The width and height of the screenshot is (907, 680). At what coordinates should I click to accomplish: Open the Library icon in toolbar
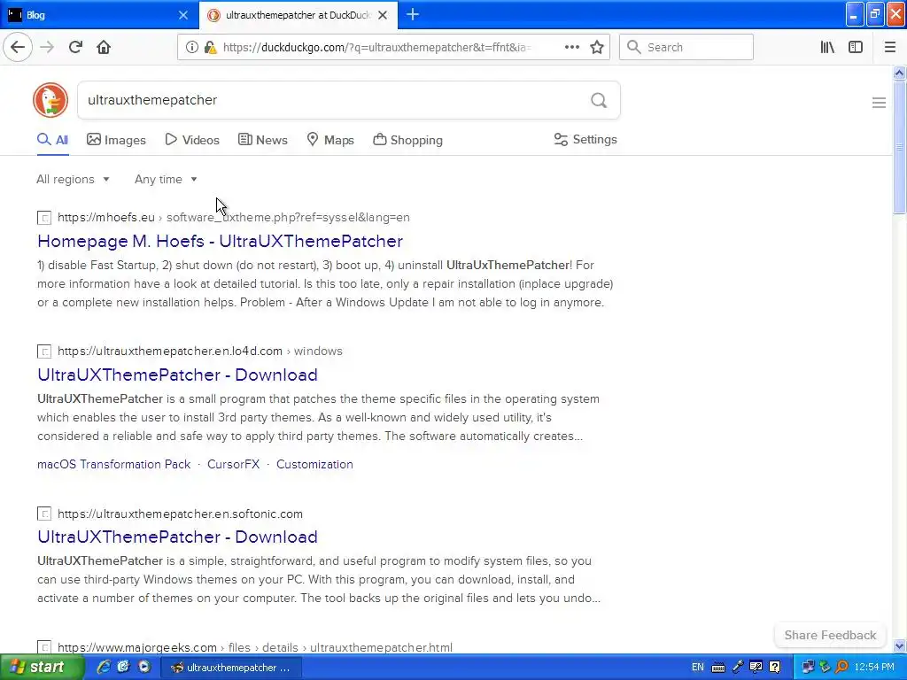coord(827,47)
